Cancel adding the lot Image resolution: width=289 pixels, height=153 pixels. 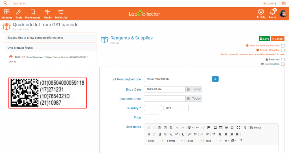coord(278,39)
